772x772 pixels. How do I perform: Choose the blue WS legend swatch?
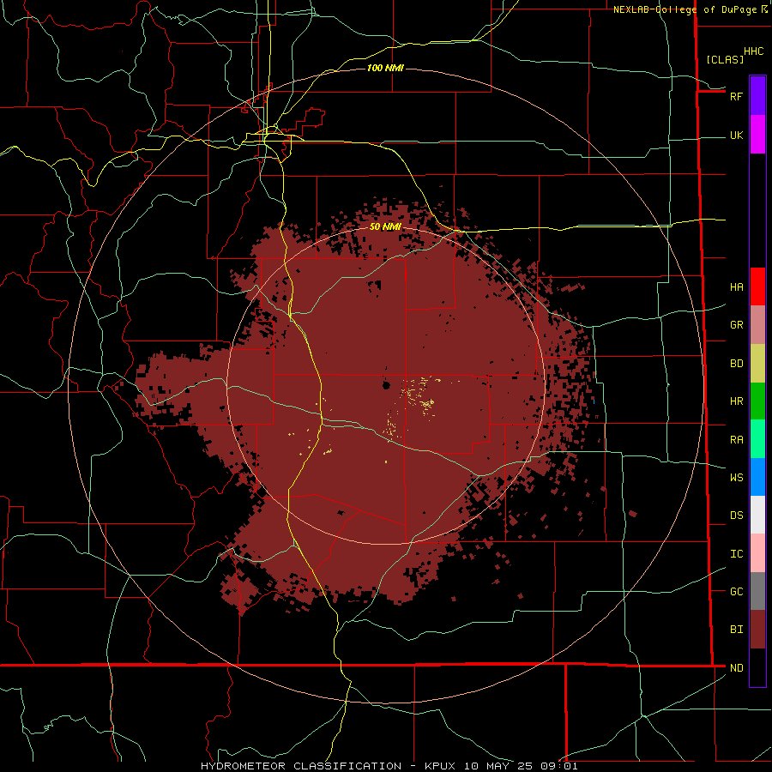point(757,477)
